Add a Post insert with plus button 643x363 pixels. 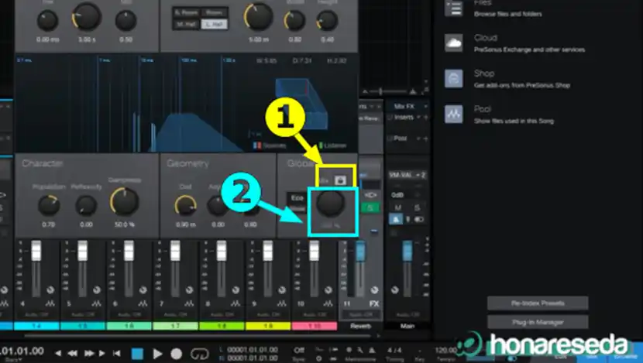pyautogui.click(x=425, y=139)
